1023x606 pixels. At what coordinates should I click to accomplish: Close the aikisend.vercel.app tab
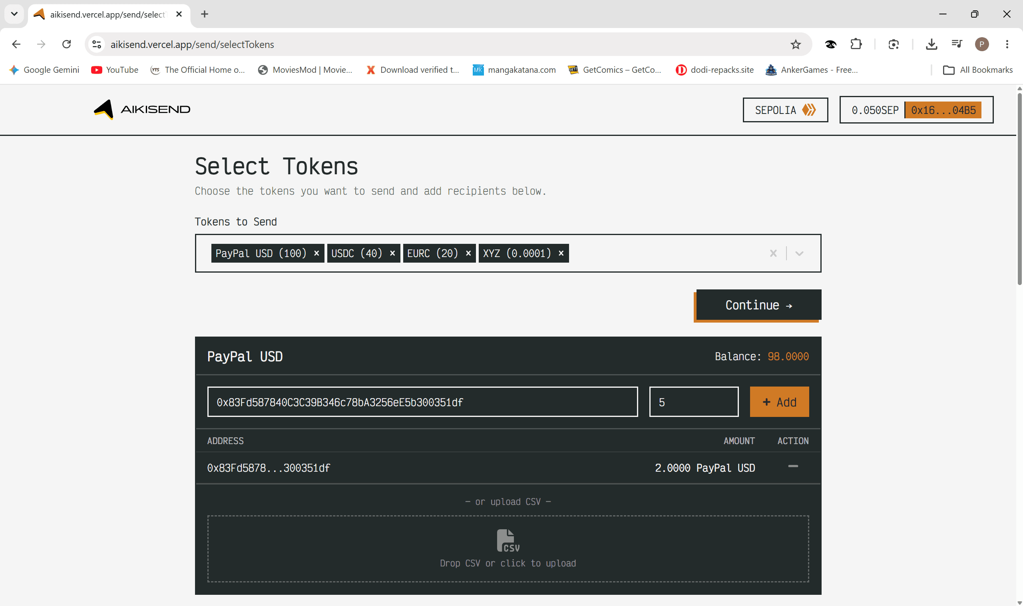point(179,14)
